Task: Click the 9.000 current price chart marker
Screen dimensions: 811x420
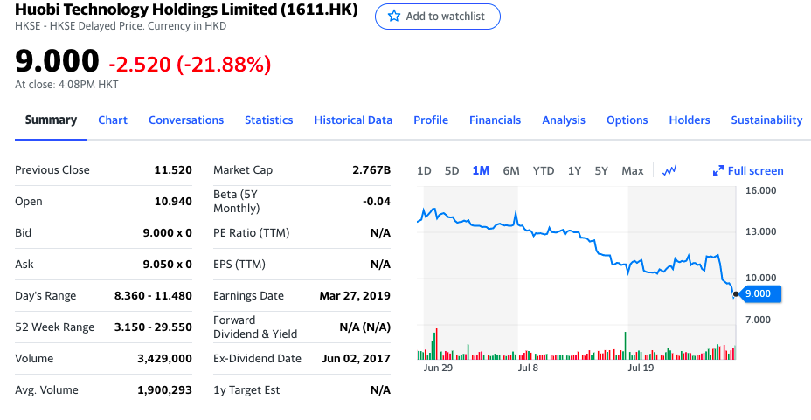Action: pyautogui.click(x=759, y=293)
